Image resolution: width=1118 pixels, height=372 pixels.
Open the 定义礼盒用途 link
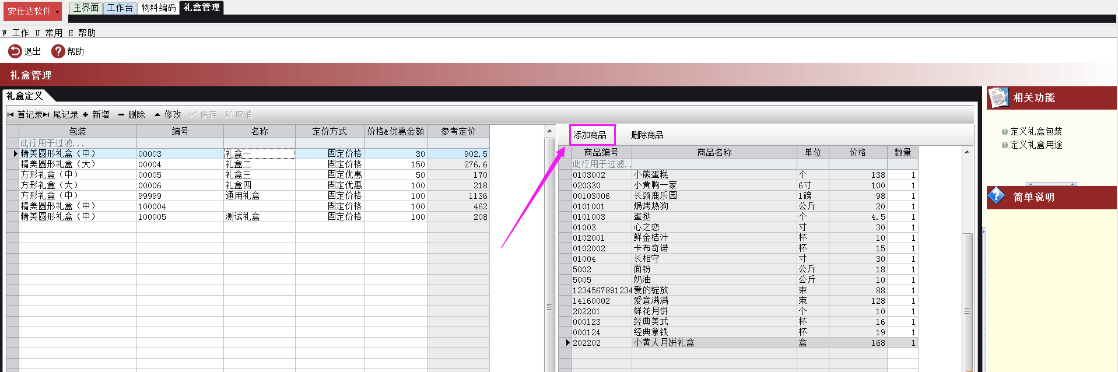click(1036, 145)
